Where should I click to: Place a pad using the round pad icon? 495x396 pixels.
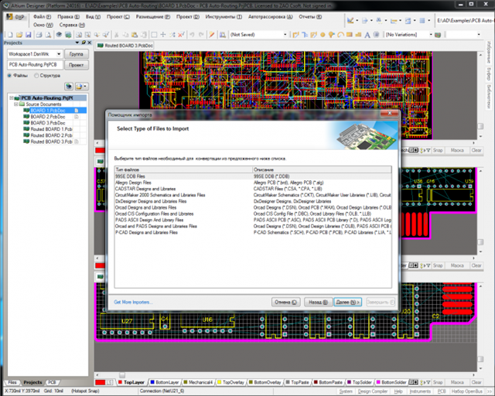tap(323, 35)
